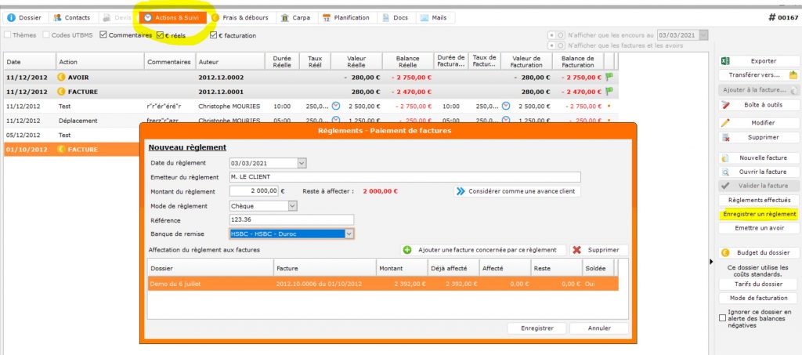Image resolution: width=802 pixels, height=355 pixels.
Task: Open the Date du règlement dropdown
Action: (302, 163)
